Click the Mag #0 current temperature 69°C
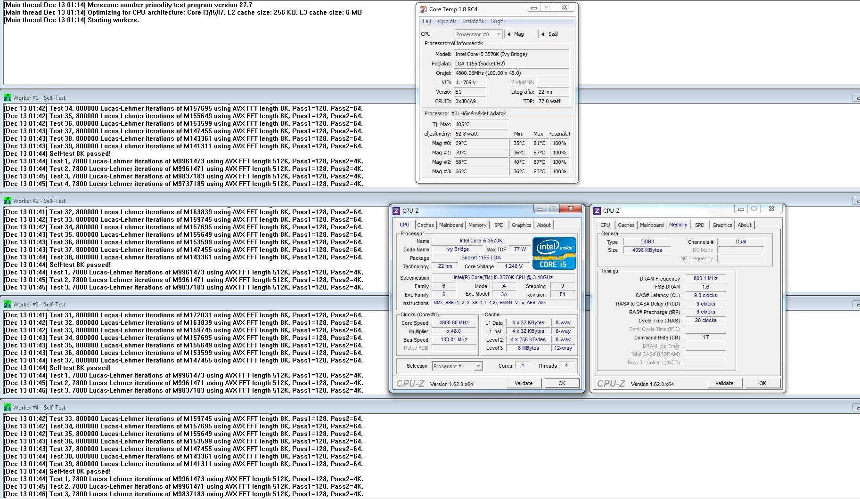 tap(481, 143)
